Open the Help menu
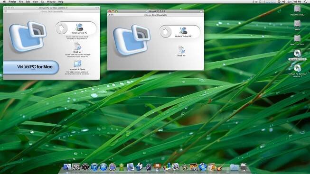This screenshot has height=174, width=310. pyautogui.click(x=61, y=1)
